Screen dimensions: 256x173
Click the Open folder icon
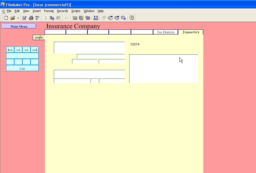pos(13,18)
